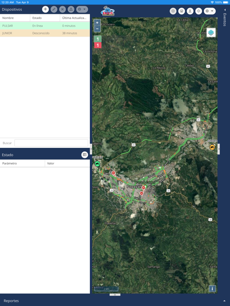Click the red offline devices counter

(x=97, y=45)
